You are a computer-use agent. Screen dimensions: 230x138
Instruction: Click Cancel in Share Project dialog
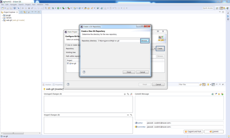[158, 85]
